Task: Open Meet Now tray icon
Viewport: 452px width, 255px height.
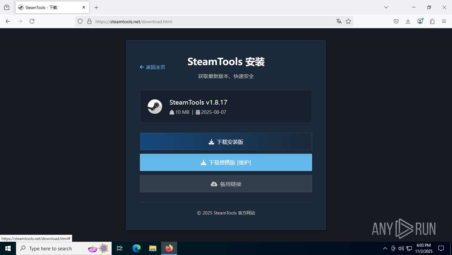Action: coord(393,248)
